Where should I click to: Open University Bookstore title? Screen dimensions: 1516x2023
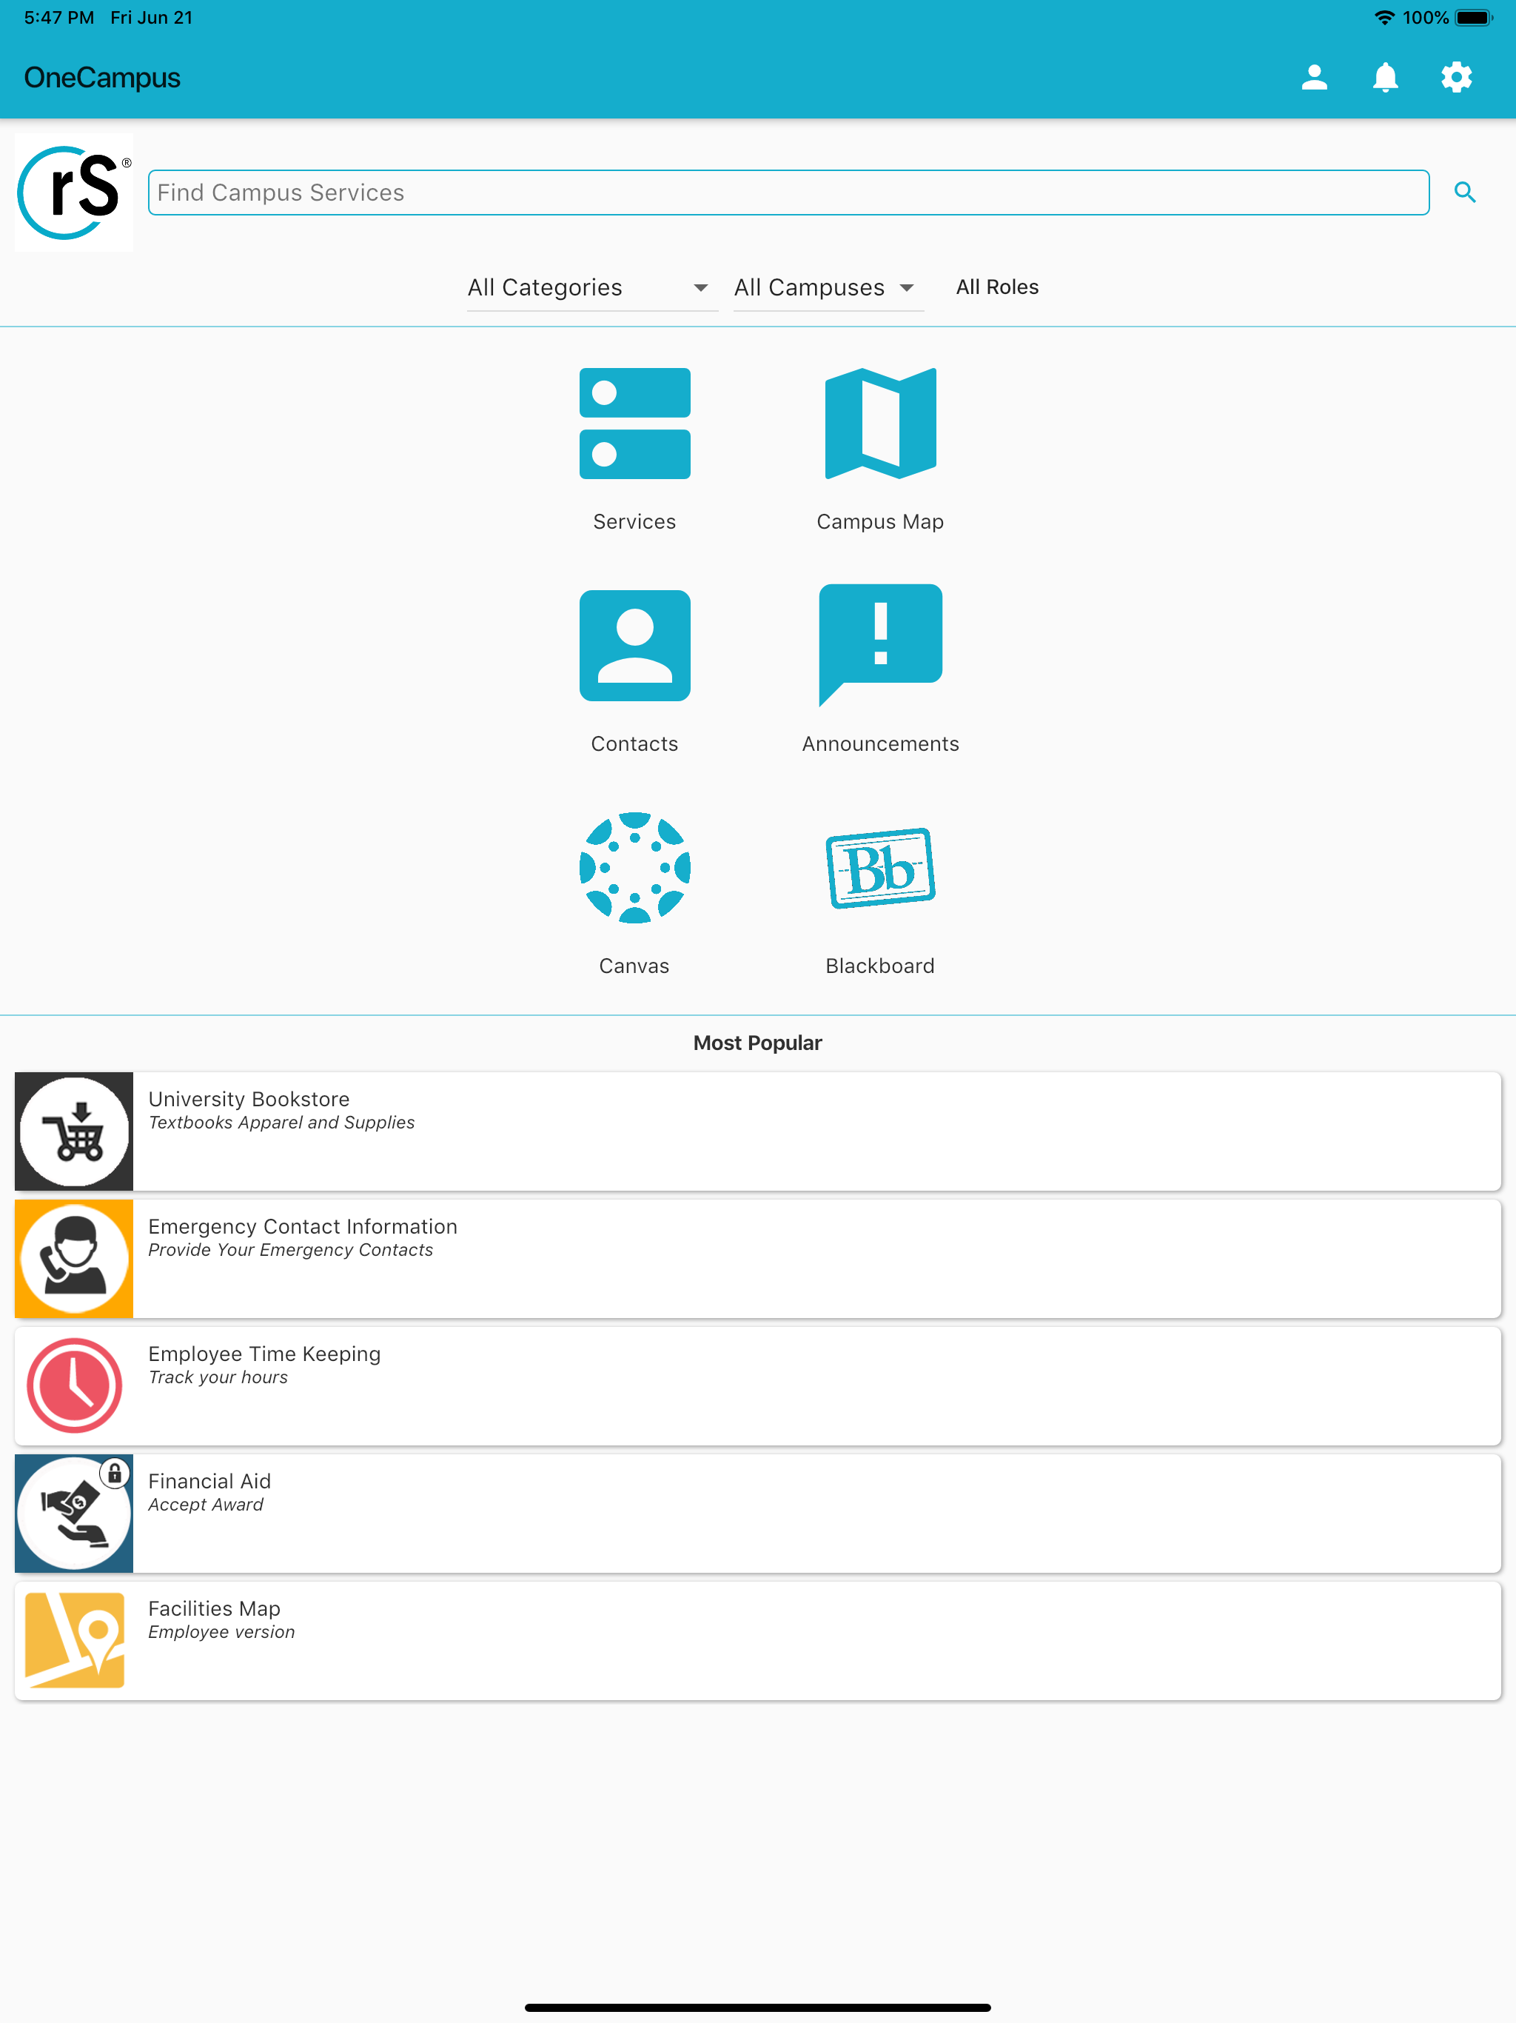tap(249, 1098)
